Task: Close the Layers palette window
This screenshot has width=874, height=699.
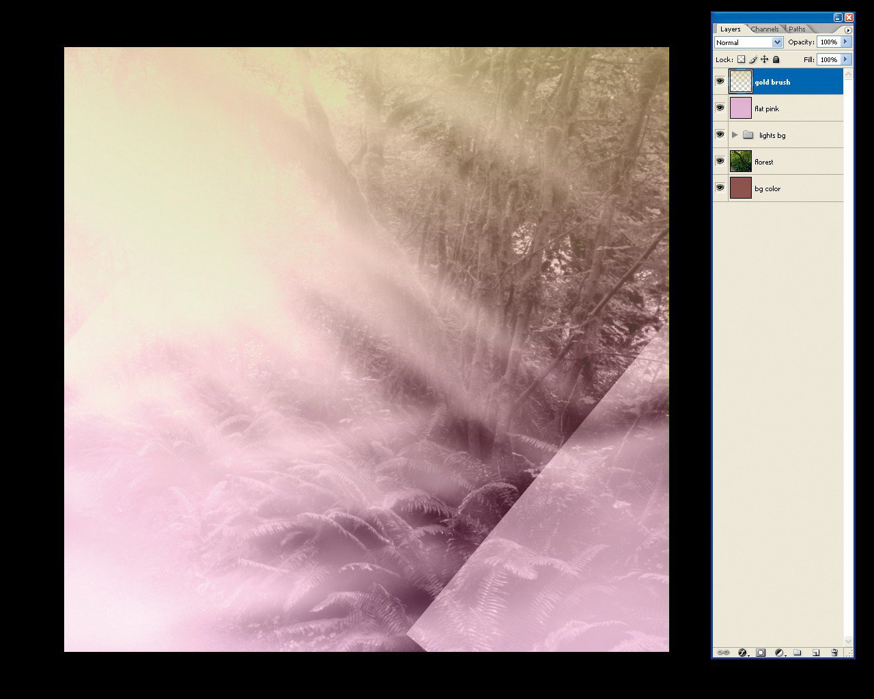Action: (849, 17)
